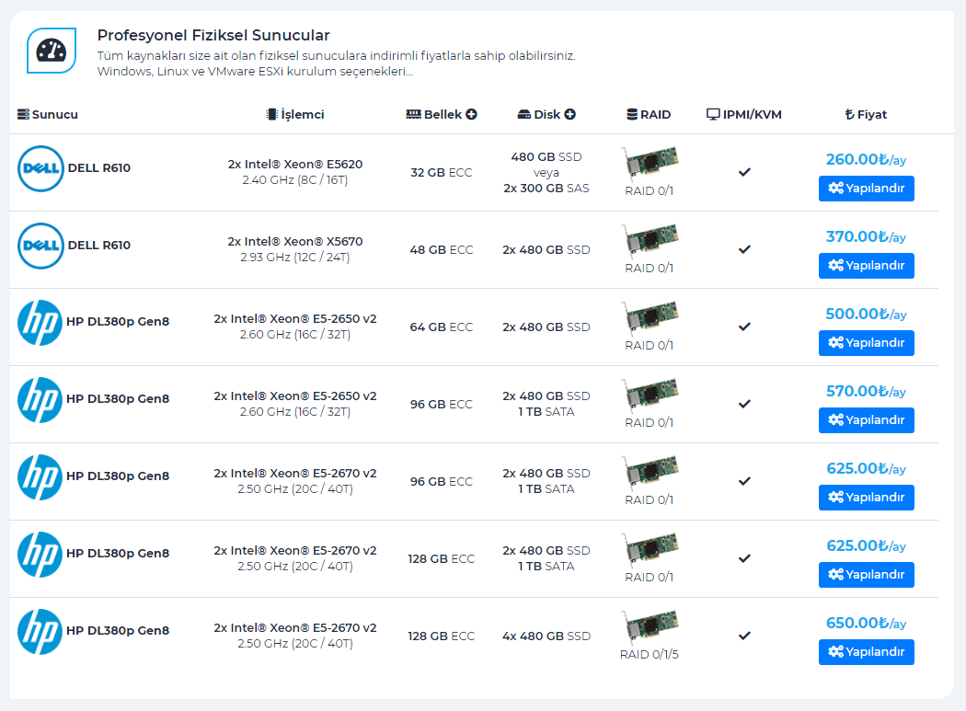Click HP logo in the 650.00 row

pos(40,632)
